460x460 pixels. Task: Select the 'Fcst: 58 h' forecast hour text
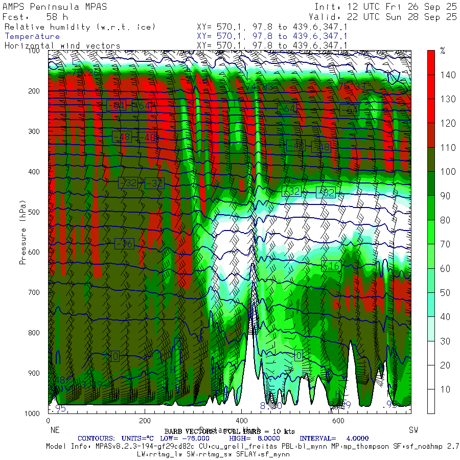coord(35,17)
